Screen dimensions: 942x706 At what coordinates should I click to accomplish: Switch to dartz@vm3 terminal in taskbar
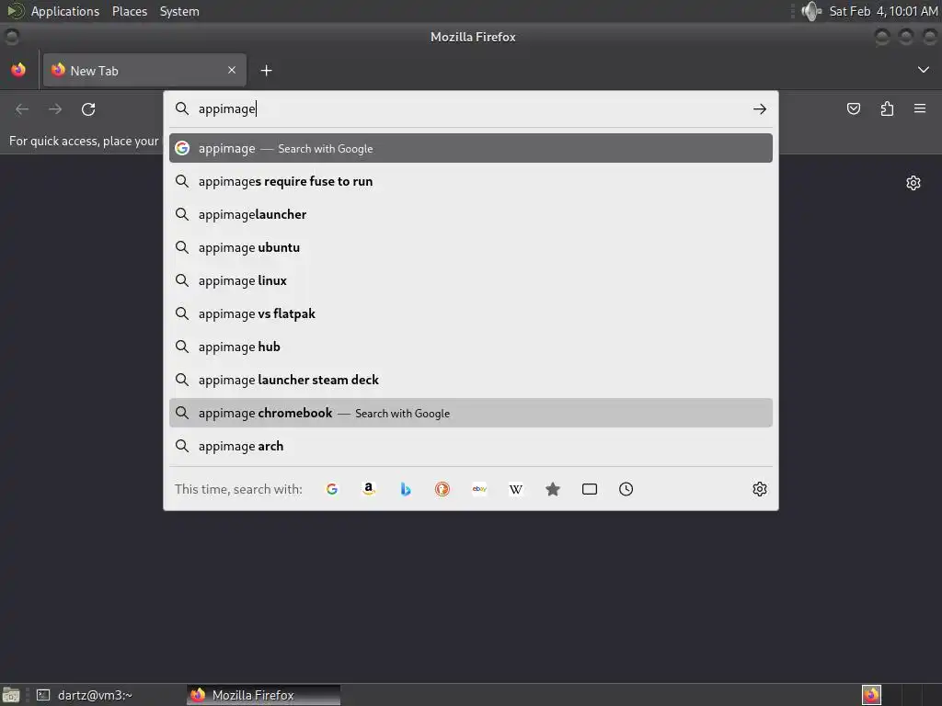click(x=84, y=695)
